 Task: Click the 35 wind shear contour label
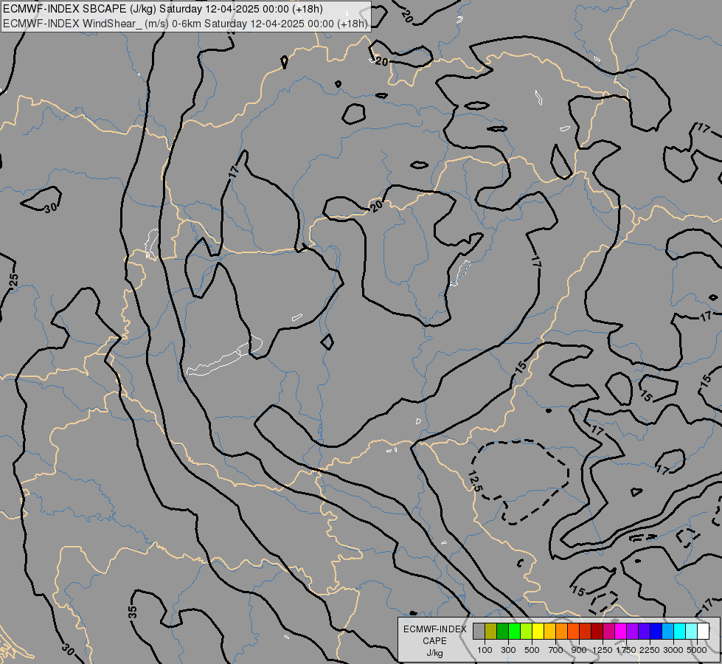[x=132, y=612]
